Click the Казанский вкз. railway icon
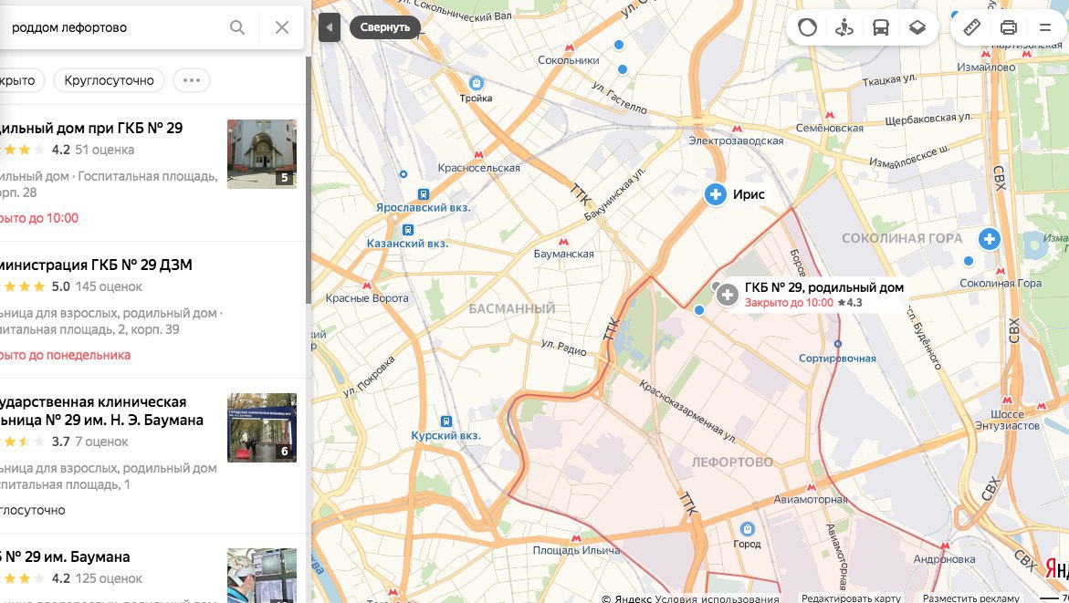1069x603 pixels. pyautogui.click(x=408, y=230)
